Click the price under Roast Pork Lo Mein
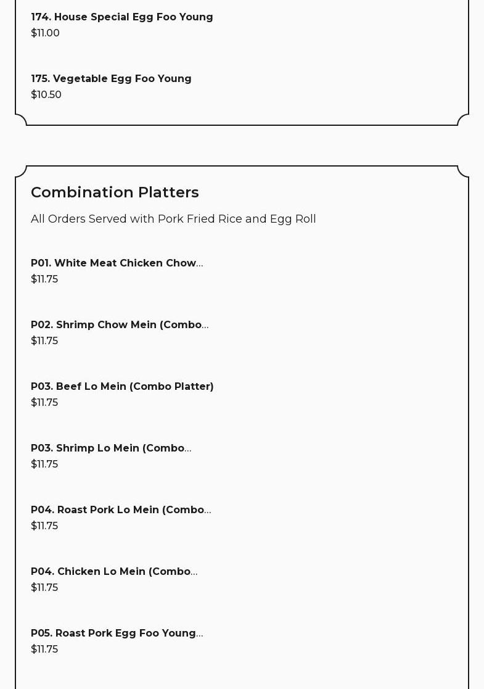Image resolution: width=484 pixels, height=689 pixels. coord(44,526)
